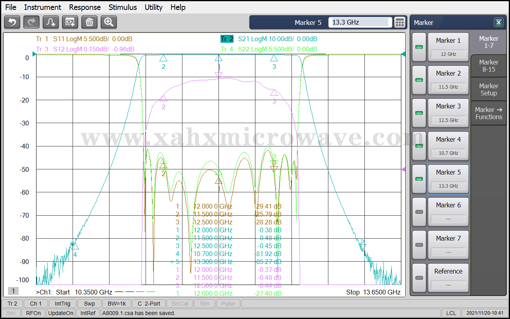Click the date-time 2021/11/20 status entry
This screenshot has height=319, width=510.
coord(485,313)
